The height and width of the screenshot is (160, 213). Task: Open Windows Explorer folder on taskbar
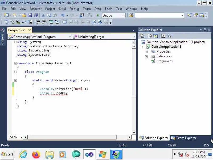pos(50,154)
